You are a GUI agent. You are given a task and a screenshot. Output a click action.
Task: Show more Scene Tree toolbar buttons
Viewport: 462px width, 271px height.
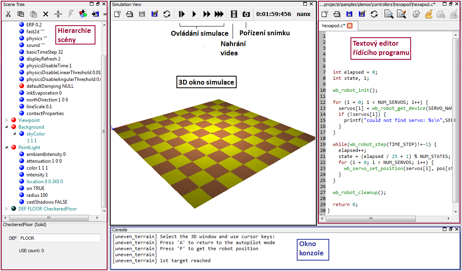(105, 14)
